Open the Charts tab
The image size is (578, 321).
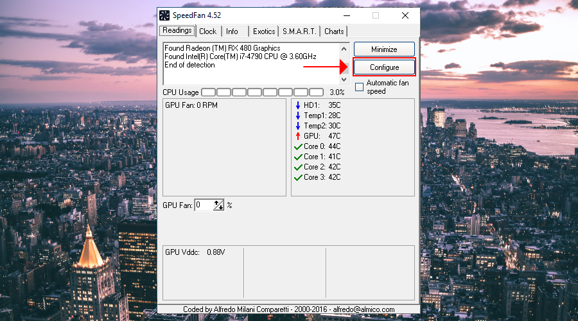coord(334,31)
